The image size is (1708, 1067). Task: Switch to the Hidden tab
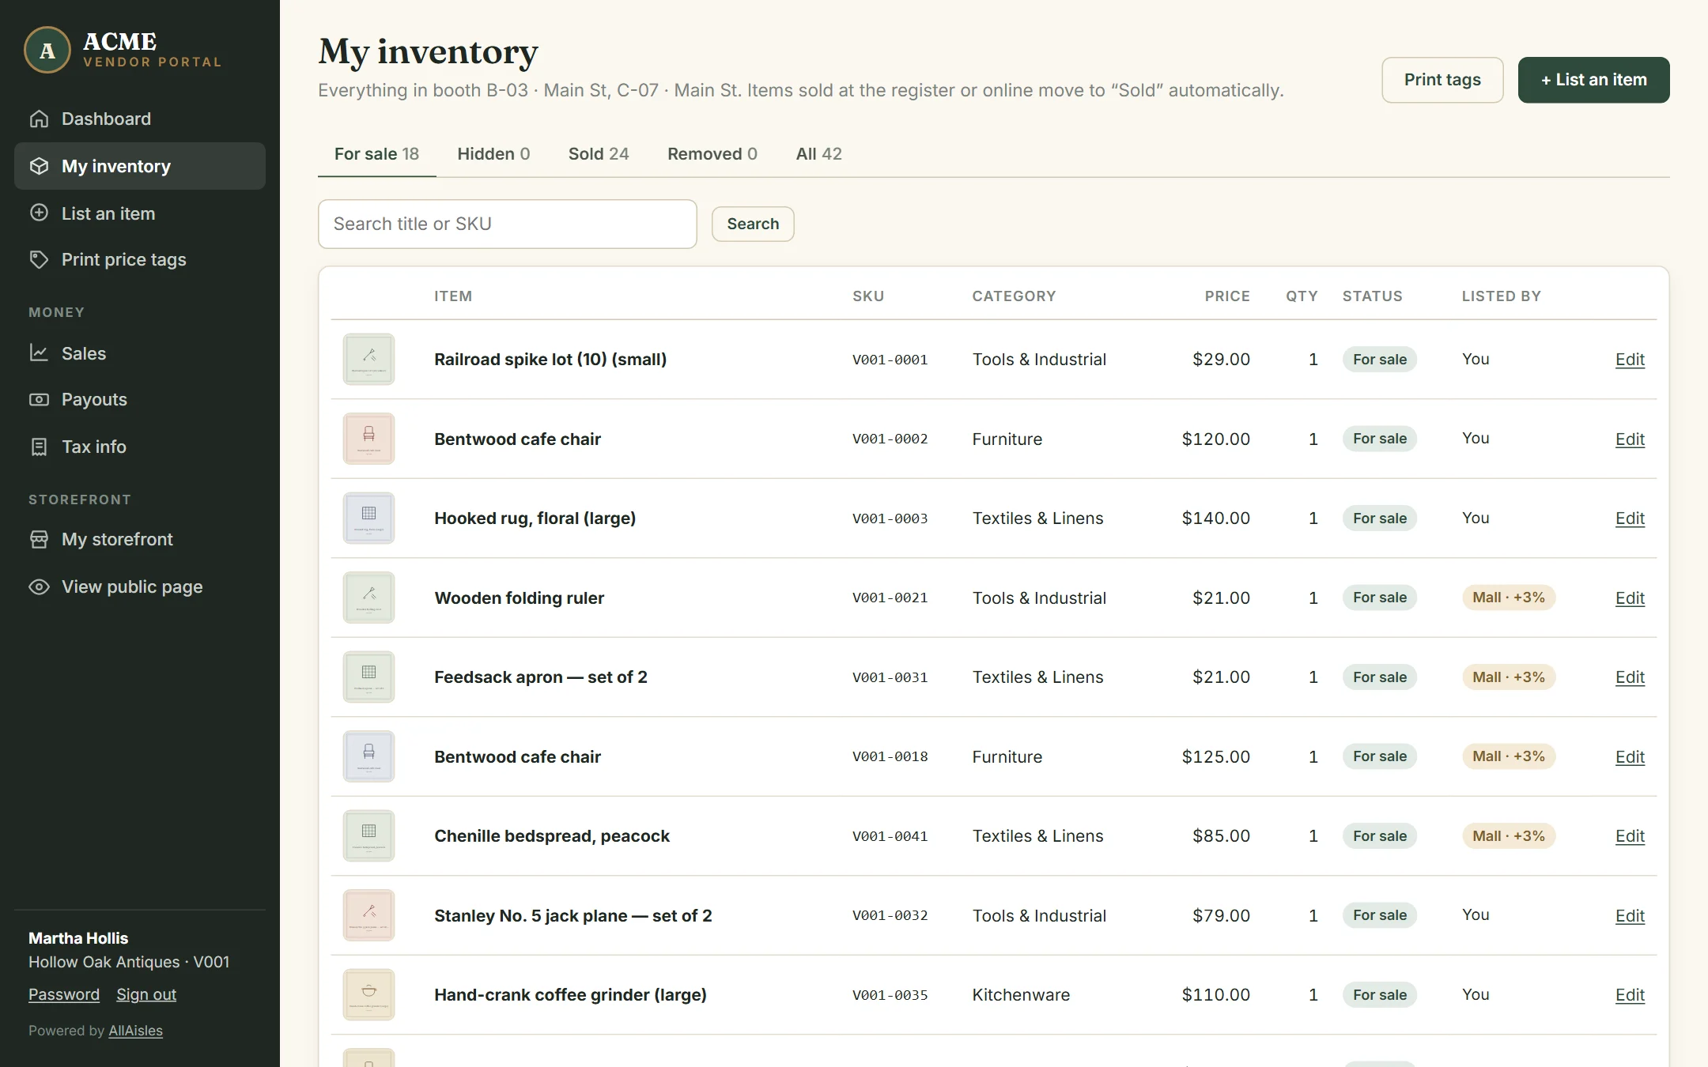point(493,153)
